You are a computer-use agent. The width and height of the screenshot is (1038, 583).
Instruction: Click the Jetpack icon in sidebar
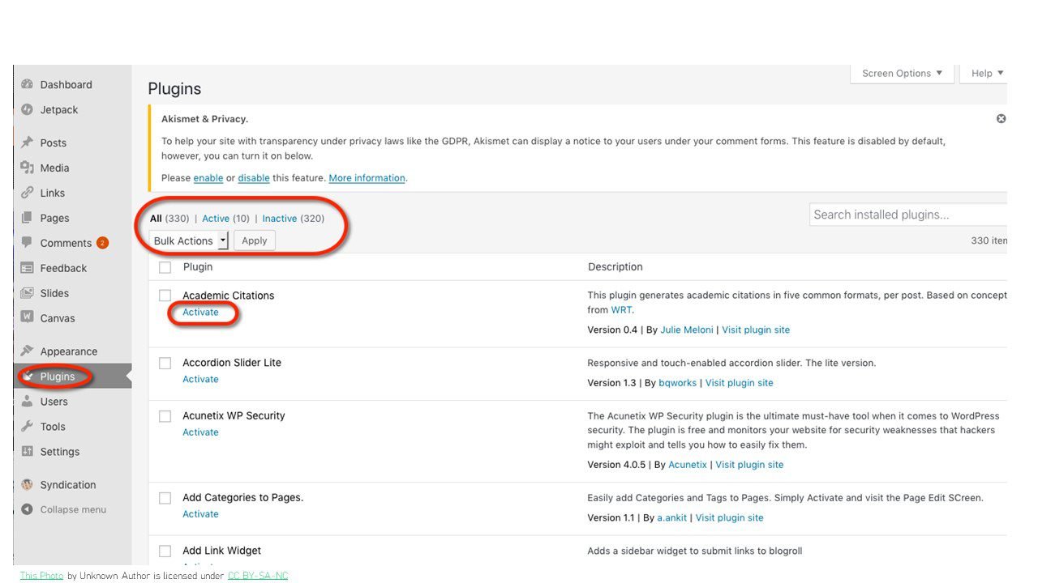27,109
